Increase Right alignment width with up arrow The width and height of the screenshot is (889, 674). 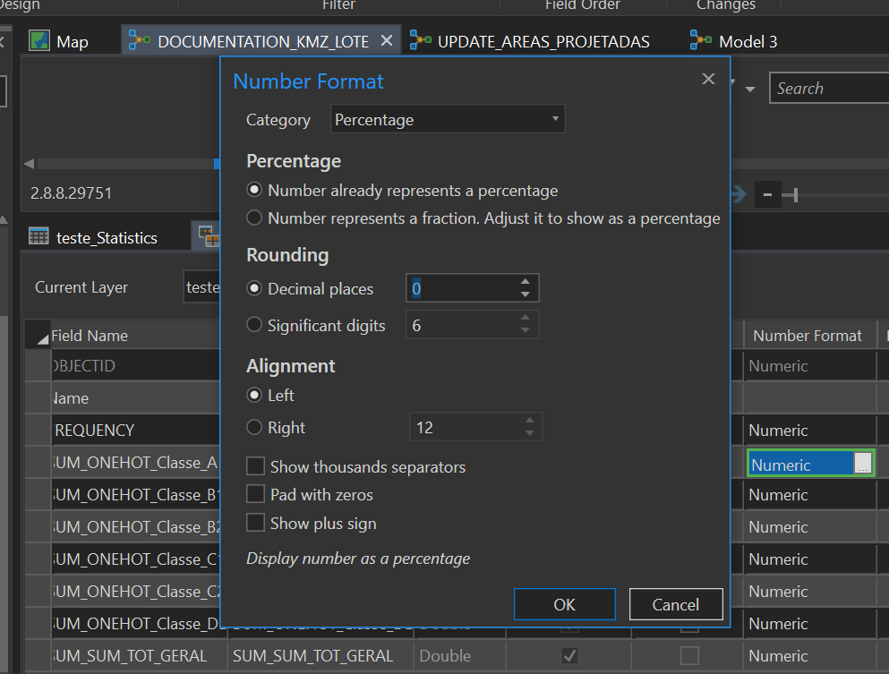pyautogui.click(x=529, y=421)
